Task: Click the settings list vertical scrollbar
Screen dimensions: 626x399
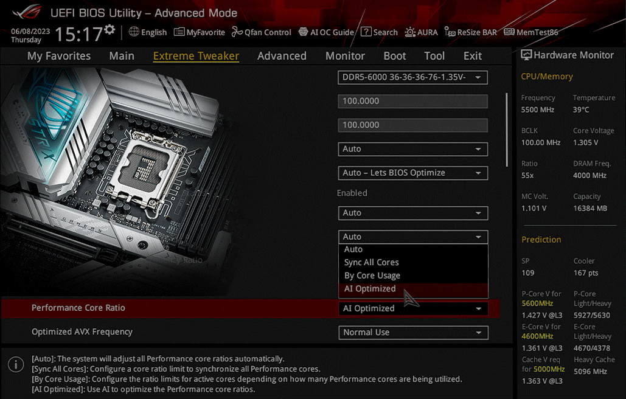Action: coord(507,130)
